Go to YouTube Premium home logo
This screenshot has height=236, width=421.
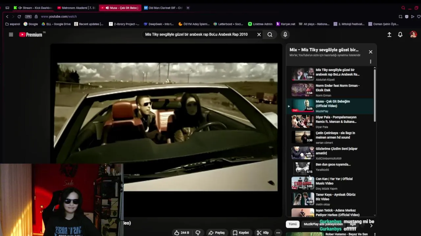pos(31,34)
